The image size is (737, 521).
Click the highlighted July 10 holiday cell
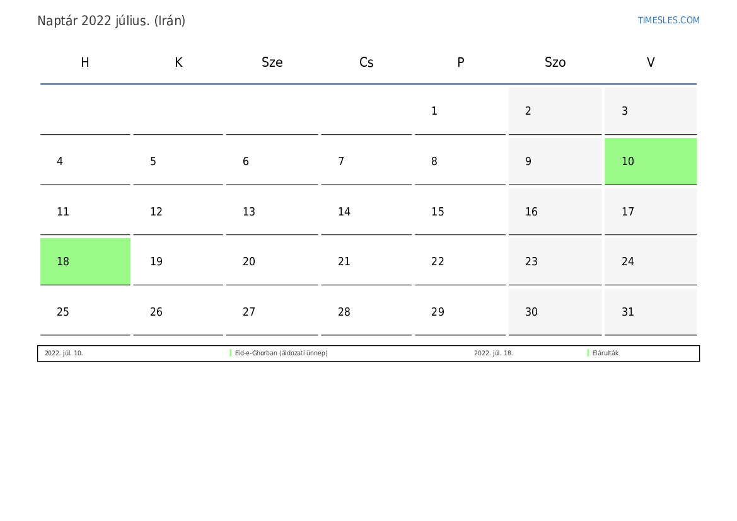pyautogui.click(x=650, y=161)
